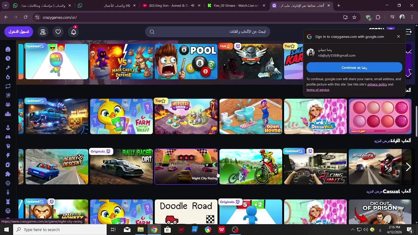Switch to King Von YouTube tab
Viewport: 418px width, 235px height.
click(171, 6)
